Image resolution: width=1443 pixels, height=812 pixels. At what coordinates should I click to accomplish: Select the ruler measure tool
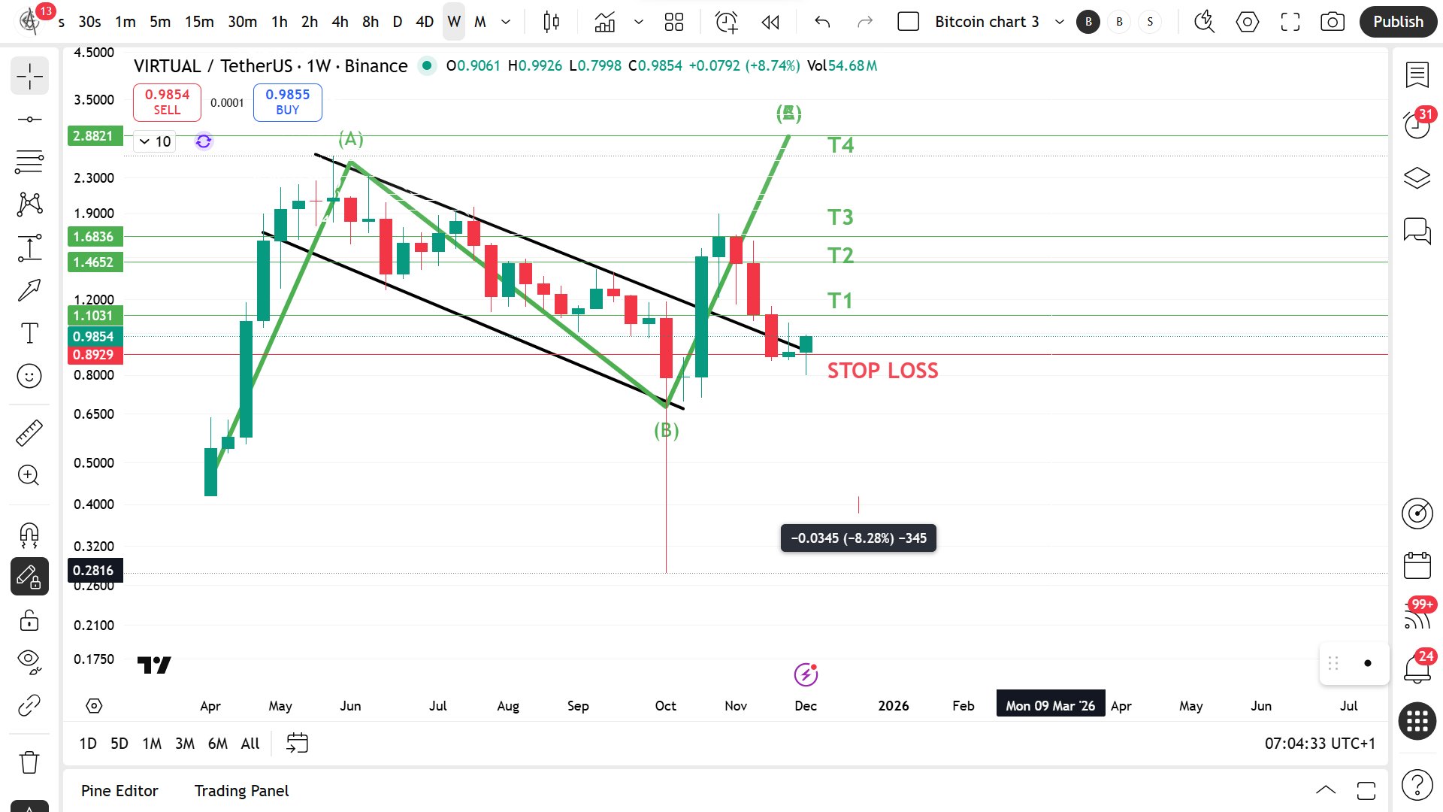point(29,432)
